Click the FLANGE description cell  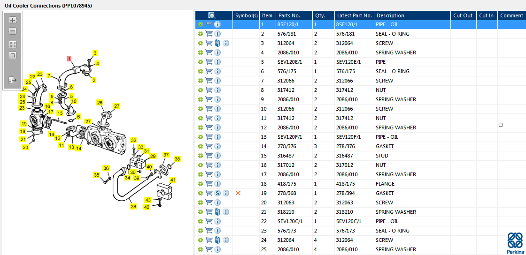pos(385,184)
